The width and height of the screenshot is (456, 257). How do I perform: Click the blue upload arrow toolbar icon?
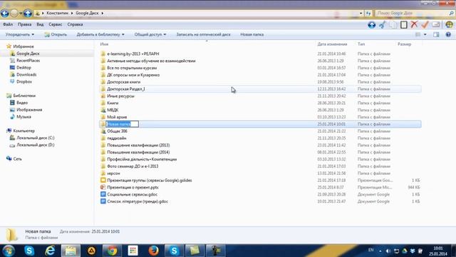[372, 25]
